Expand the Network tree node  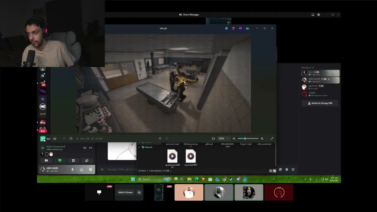[139, 147]
